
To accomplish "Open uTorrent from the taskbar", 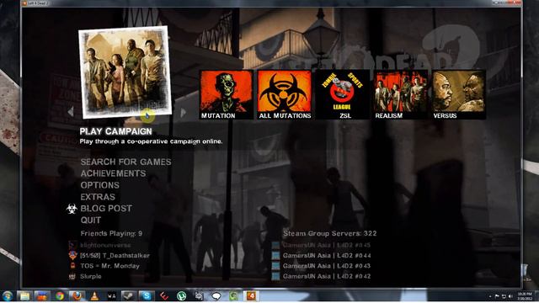I will click(x=182, y=295).
